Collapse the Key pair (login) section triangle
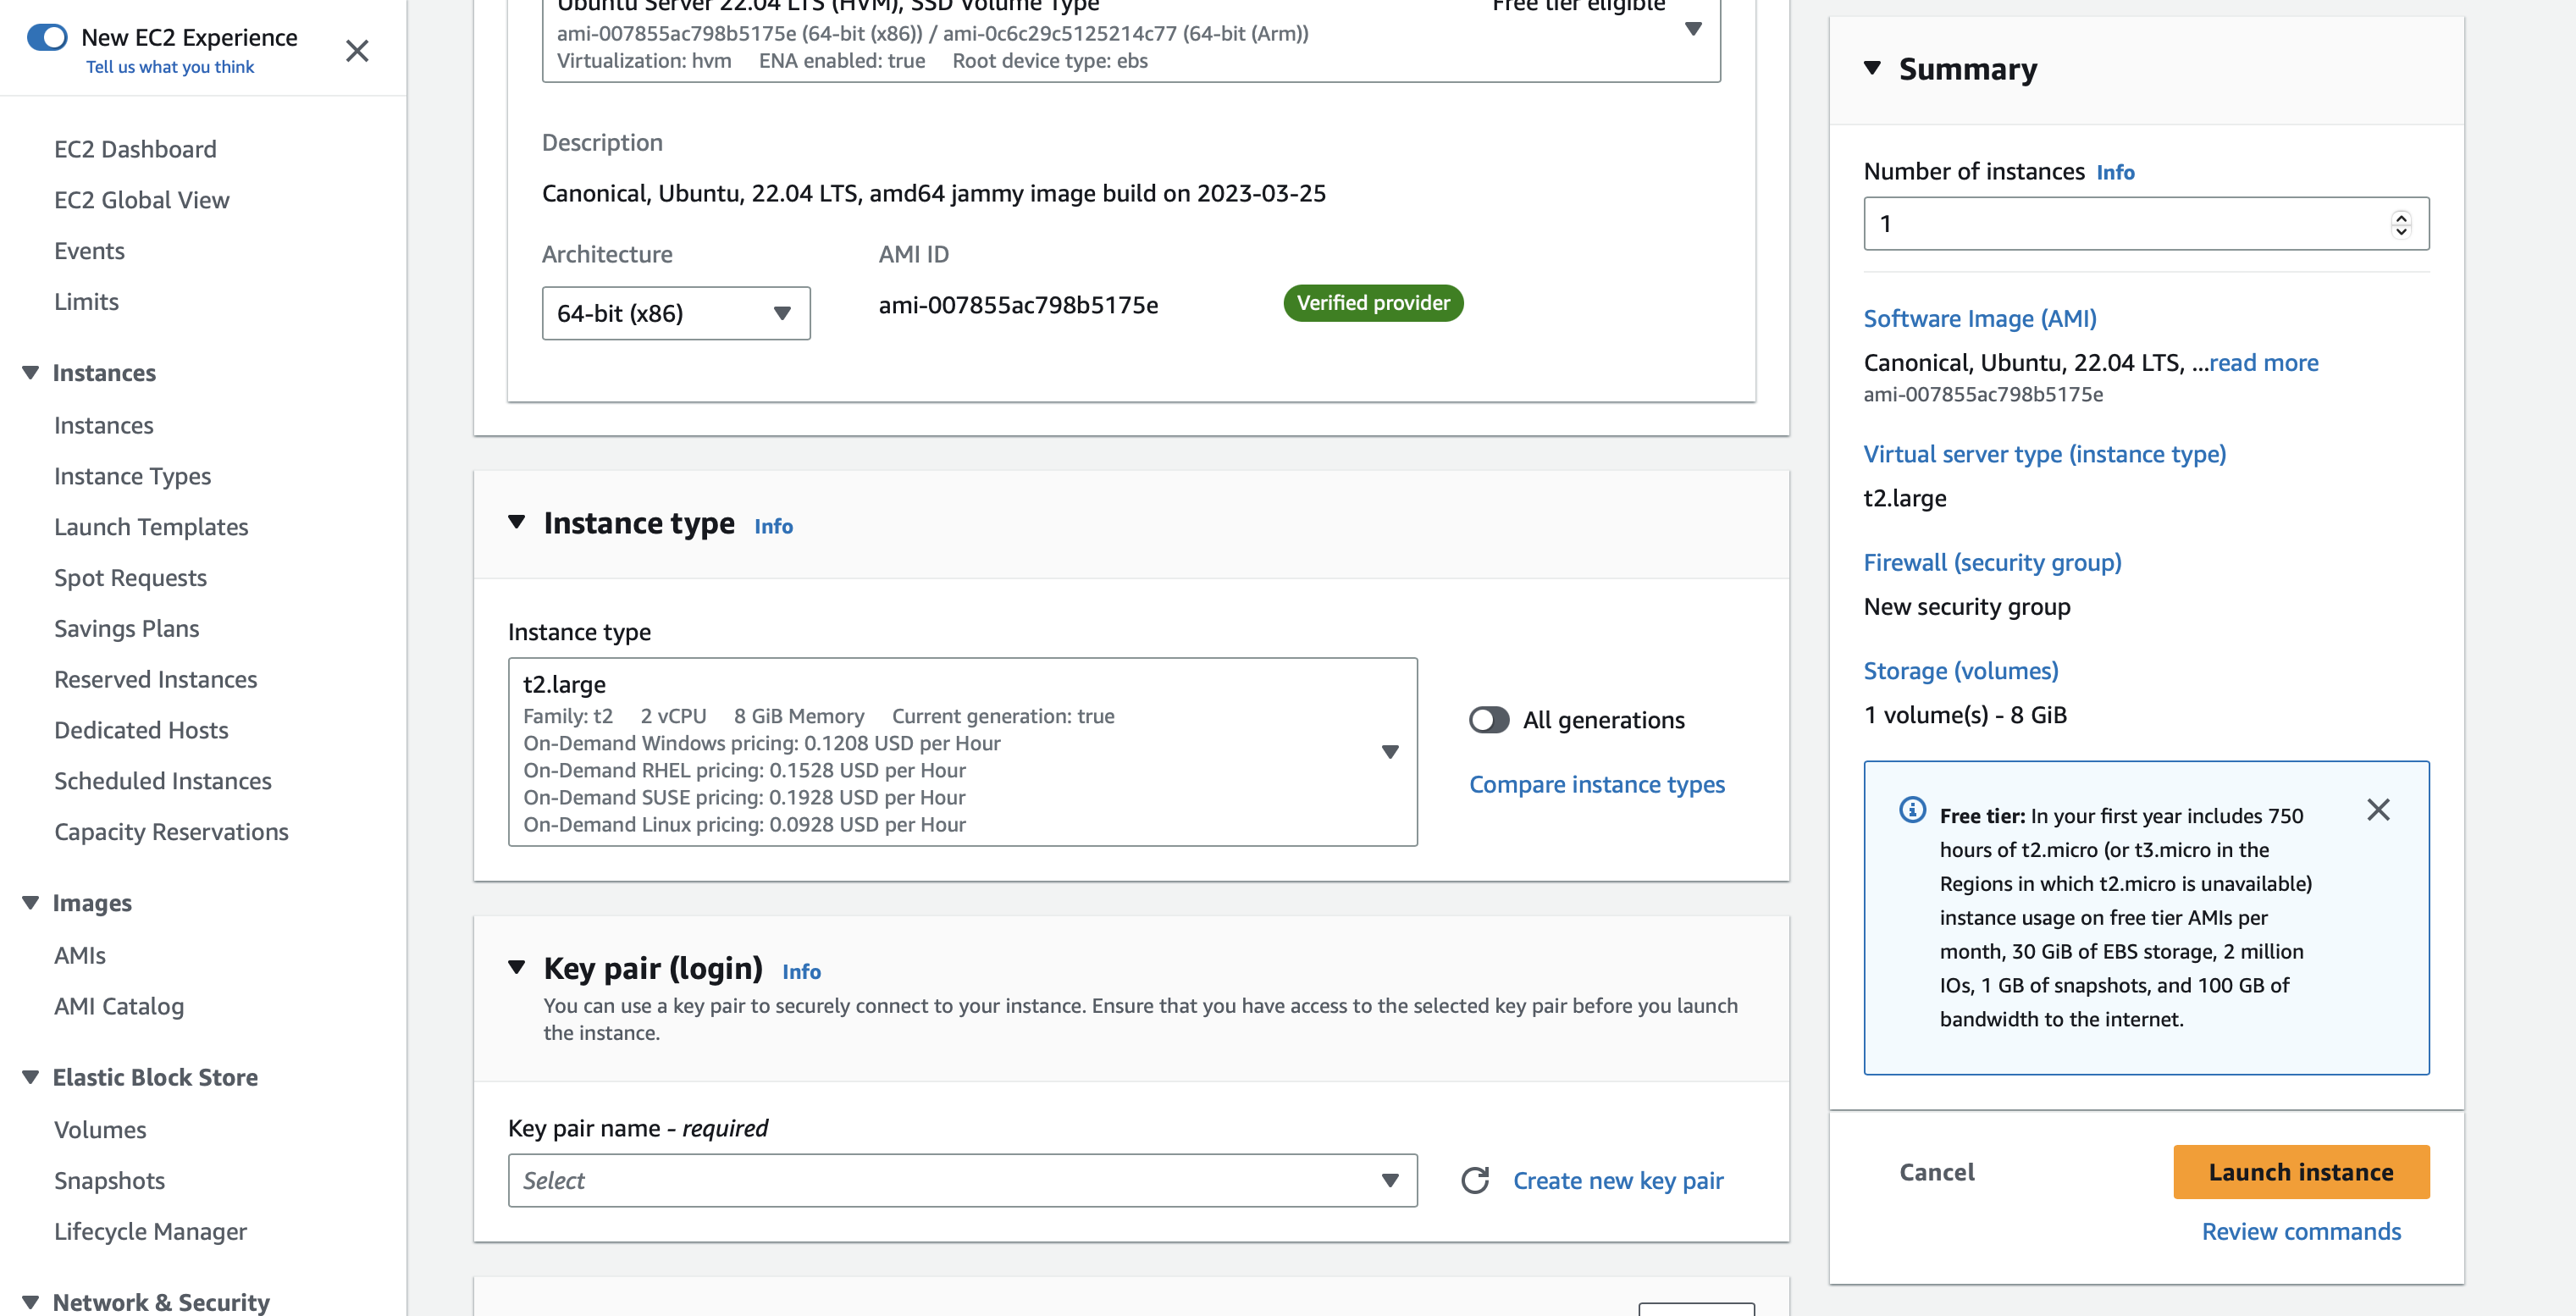Viewport: 2576px width, 1316px height. pos(516,967)
